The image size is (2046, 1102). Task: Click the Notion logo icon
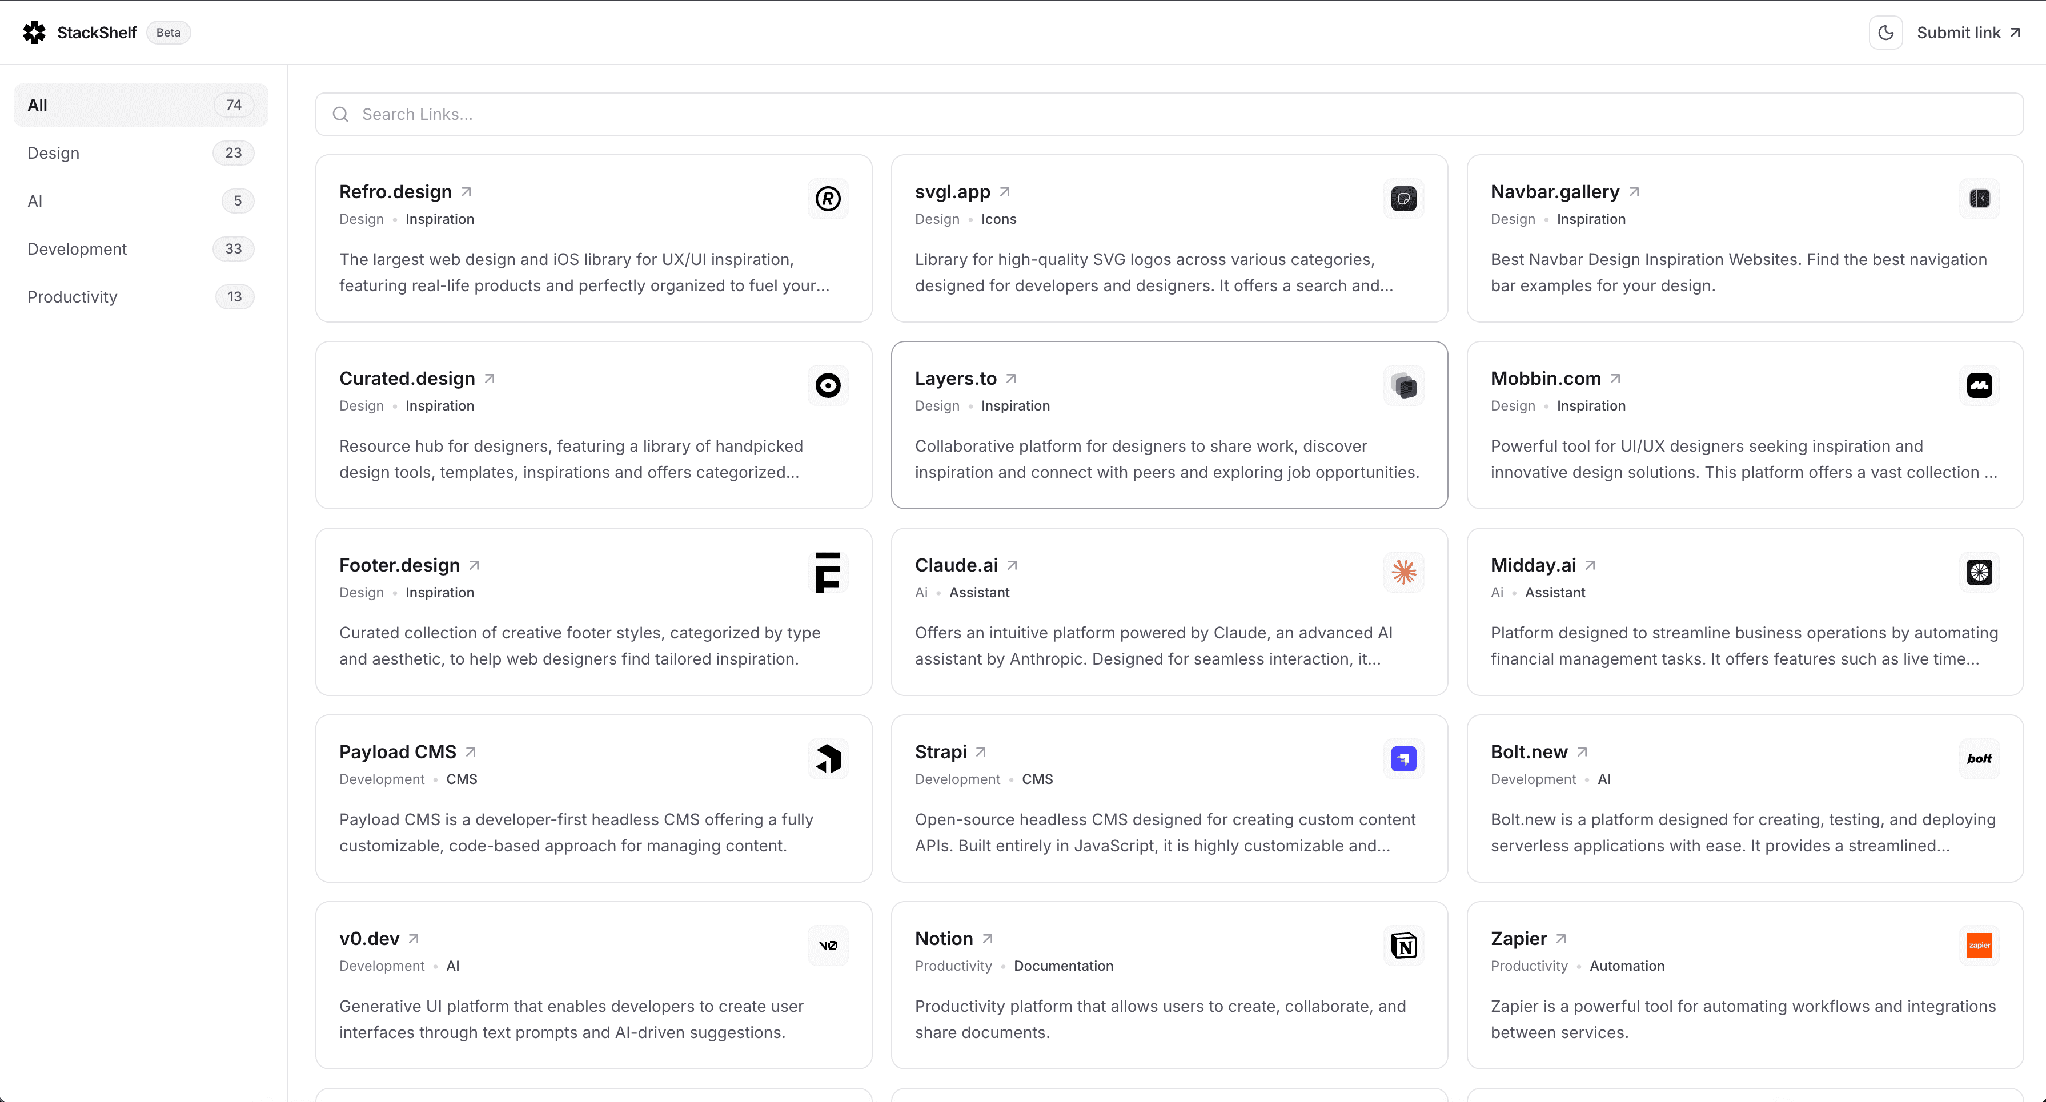coord(1403,946)
